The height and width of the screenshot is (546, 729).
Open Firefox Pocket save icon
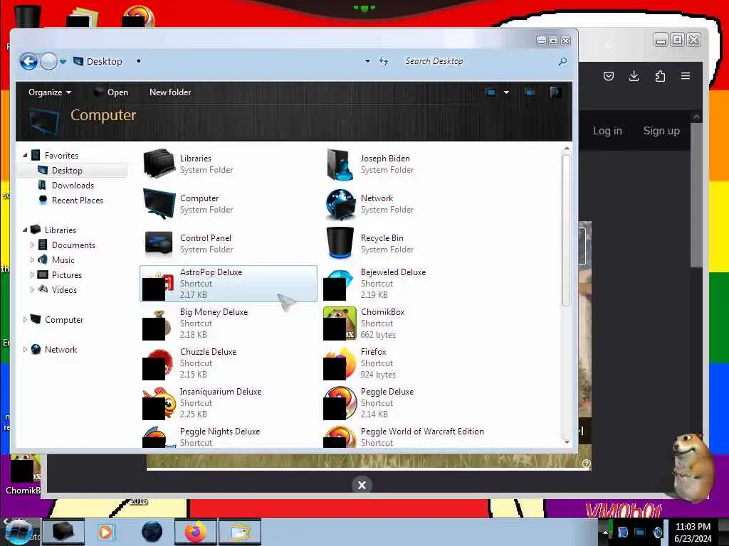pyautogui.click(x=608, y=76)
